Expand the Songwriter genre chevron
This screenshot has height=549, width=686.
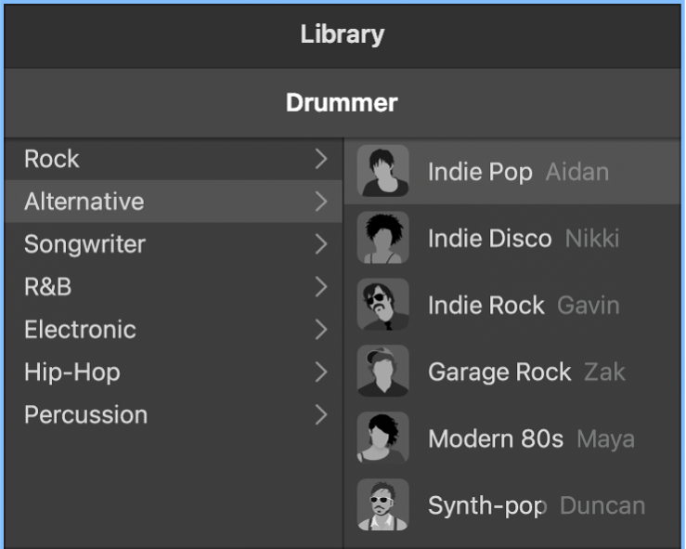[321, 244]
